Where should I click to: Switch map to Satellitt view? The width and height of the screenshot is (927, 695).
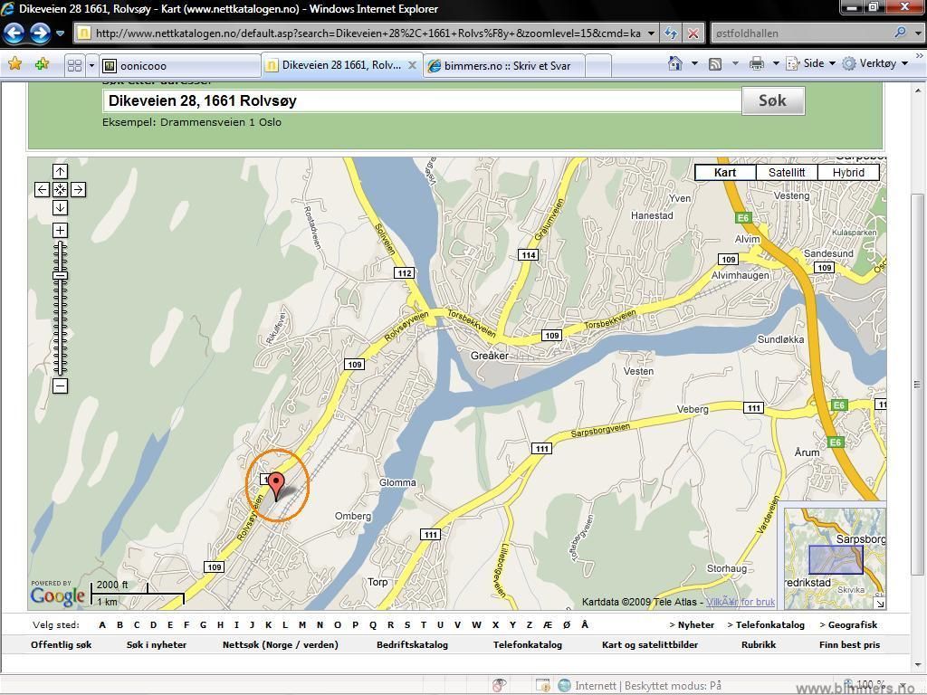pyautogui.click(x=787, y=173)
